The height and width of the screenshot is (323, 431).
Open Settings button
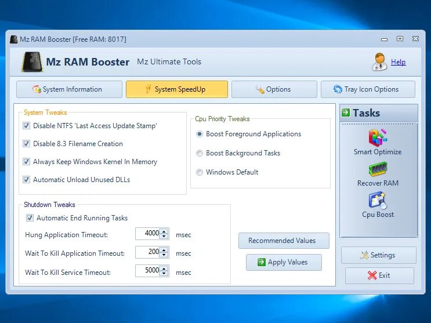pyautogui.click(x=378, y=255)
